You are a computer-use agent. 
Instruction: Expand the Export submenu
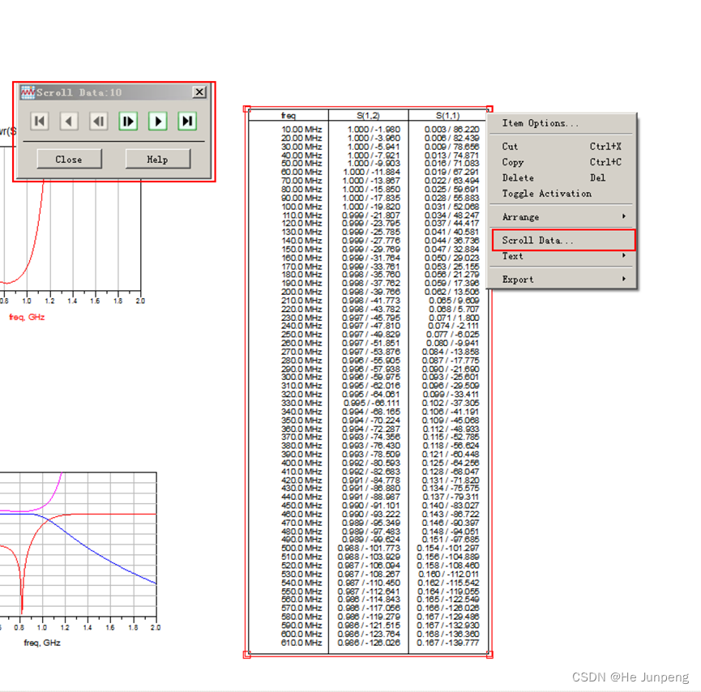(517, 279)
